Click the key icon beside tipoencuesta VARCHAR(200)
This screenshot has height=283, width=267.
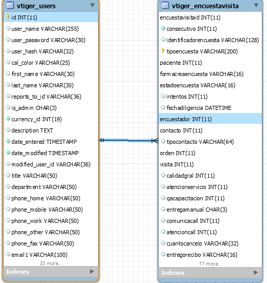tap(163, 51)
